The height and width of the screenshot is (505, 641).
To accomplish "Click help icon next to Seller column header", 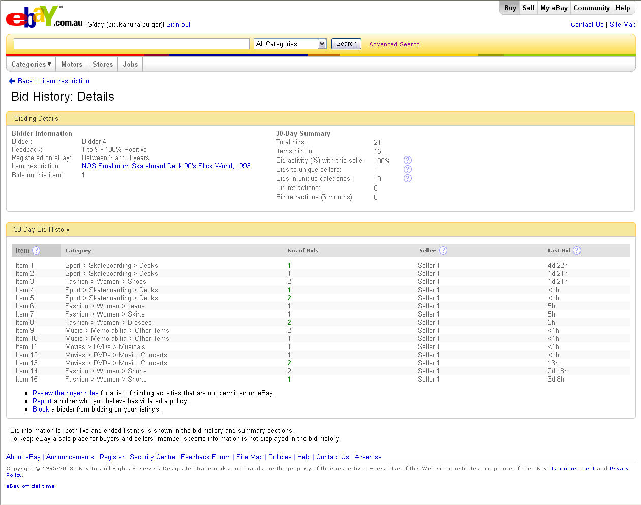I will [443, 250].
